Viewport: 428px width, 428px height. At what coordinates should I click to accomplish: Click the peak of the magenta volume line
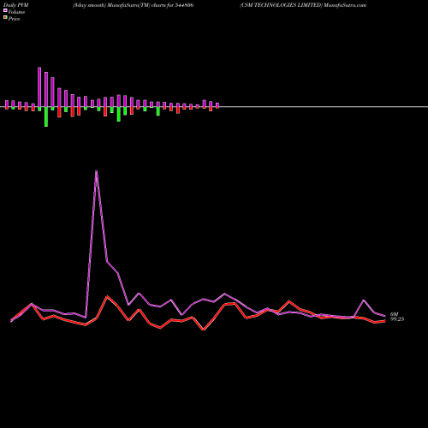(97, 171)
